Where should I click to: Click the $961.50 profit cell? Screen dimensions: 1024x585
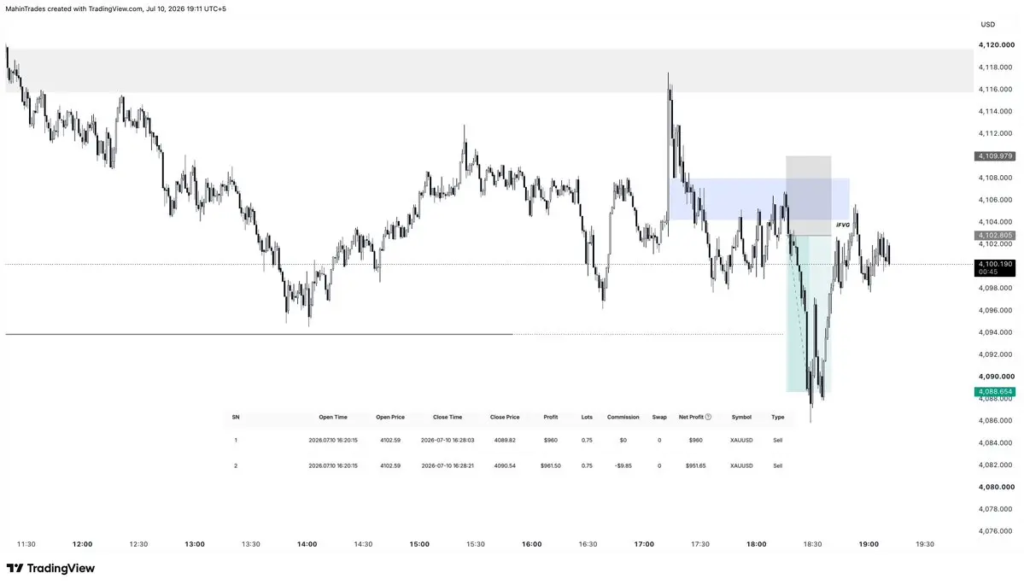click(551, 465)
